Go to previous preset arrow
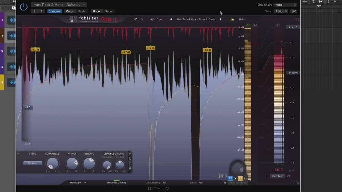The height and width of the screenshot is (192, 342). (171, 19)
